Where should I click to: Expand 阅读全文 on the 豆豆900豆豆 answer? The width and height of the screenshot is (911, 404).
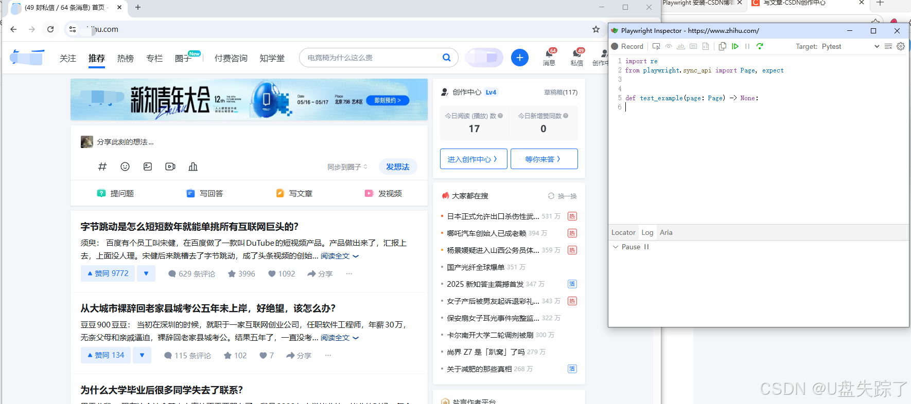[340, 338]
